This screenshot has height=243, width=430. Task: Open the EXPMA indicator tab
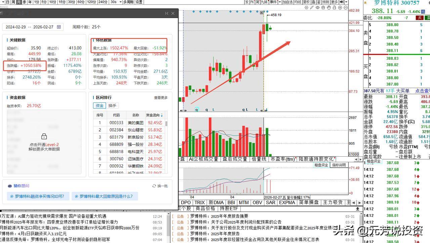(x=287, y=202)
